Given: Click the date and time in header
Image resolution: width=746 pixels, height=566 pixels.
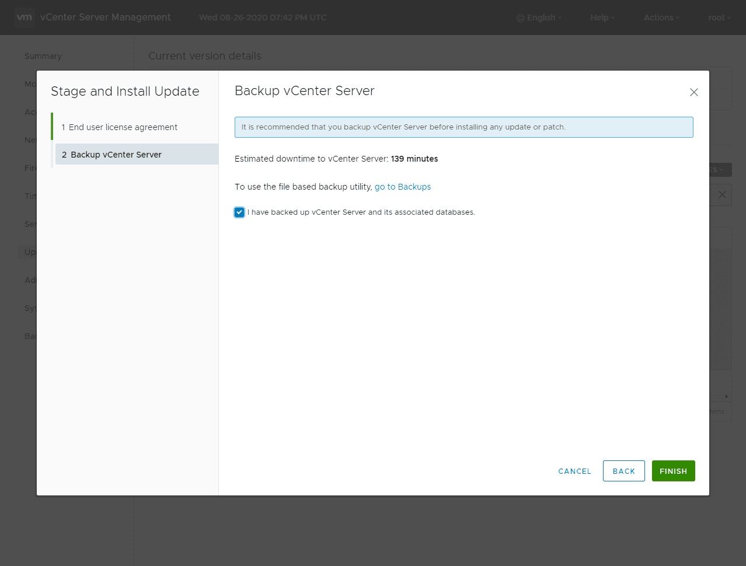Looking at the screenshot, I should coord(263,18).
